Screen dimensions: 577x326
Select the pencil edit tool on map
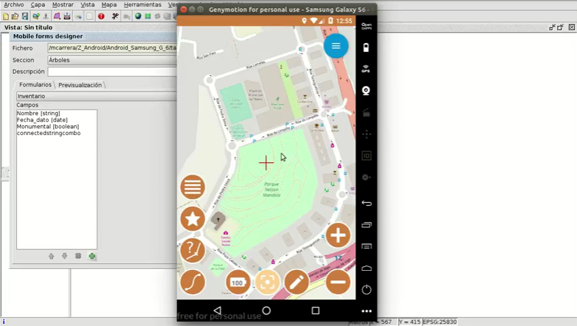click(296, 282)
